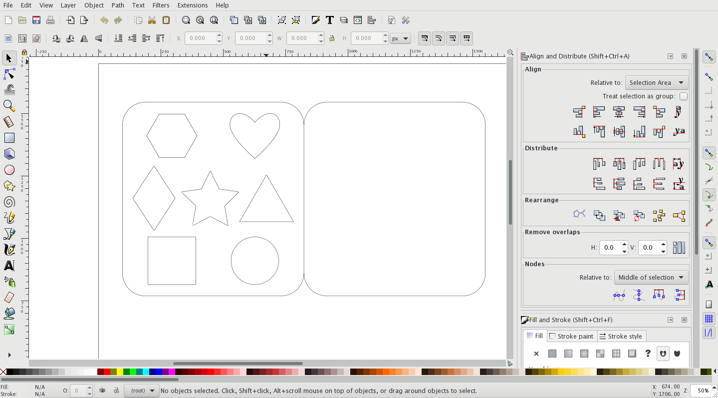Image resolution: width=718 pixels, height=398 pixels.
Task: Open the zoom percentage 50% dropdown
Action: point(704,391)
